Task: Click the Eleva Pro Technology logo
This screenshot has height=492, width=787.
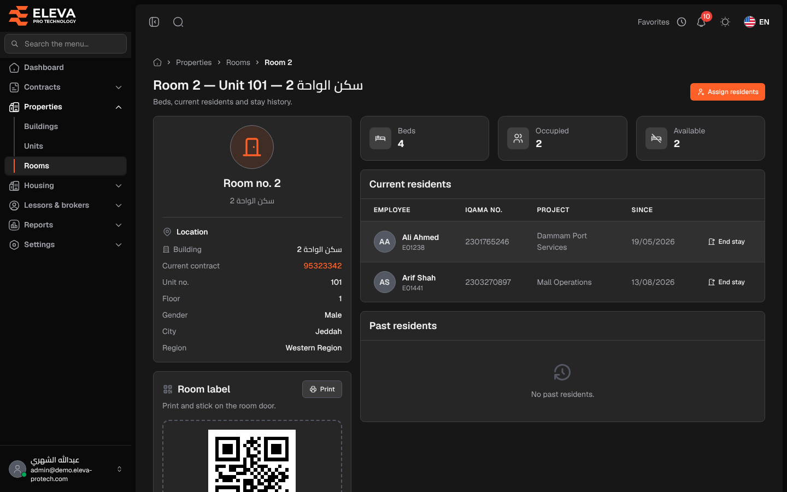Action: click(x=43, y=15)
